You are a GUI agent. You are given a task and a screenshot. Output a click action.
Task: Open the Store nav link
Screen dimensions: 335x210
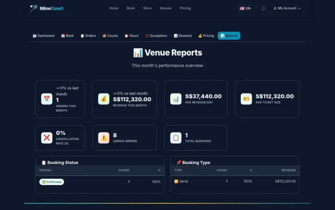pos(147,8)
